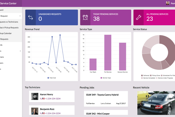
Task: Expand the sidebar submenu with right chevron
Action: (20, 51)
